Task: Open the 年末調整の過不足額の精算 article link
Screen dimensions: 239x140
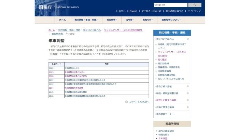Action: point(75,92)
